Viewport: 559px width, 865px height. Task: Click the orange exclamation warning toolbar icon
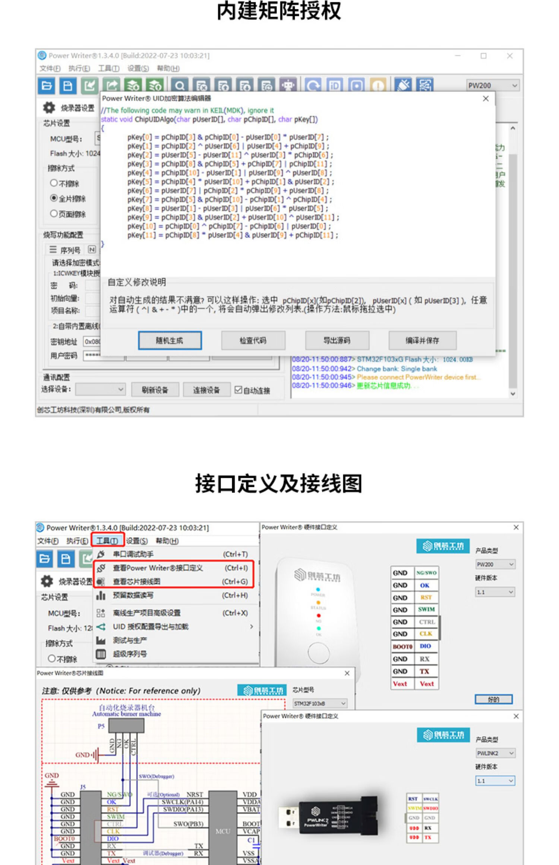(378, 86)
